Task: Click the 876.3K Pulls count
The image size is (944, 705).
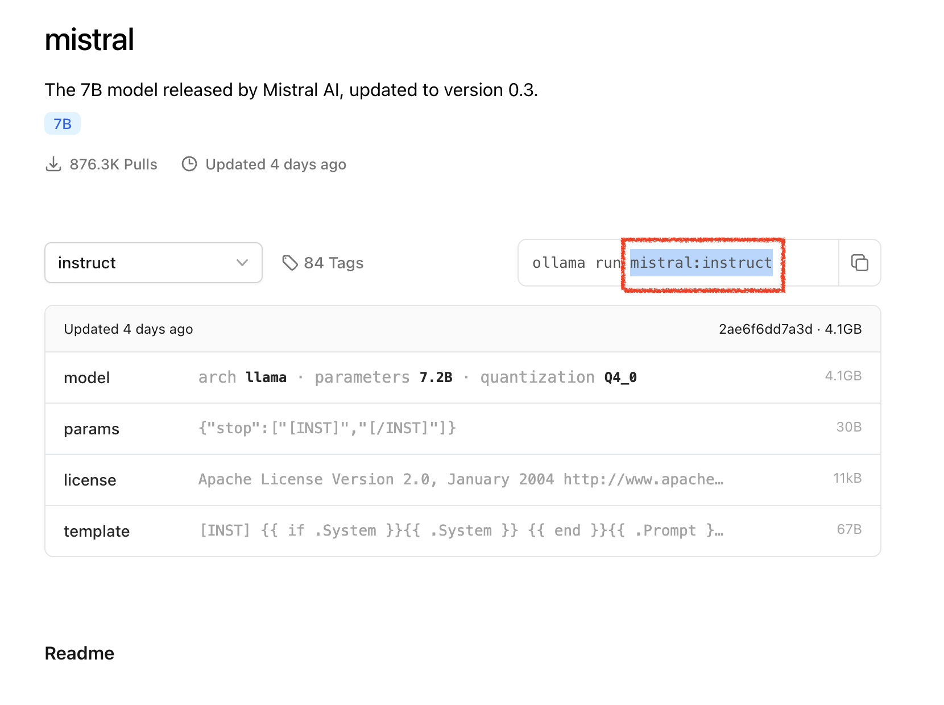Action: [113, 164]
